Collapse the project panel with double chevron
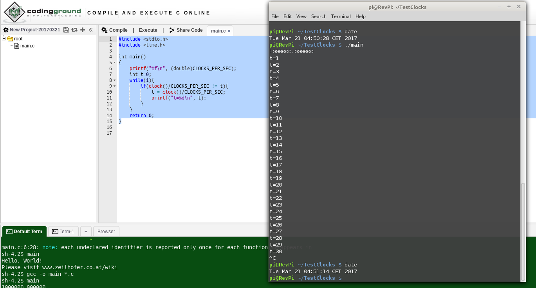 91,30
